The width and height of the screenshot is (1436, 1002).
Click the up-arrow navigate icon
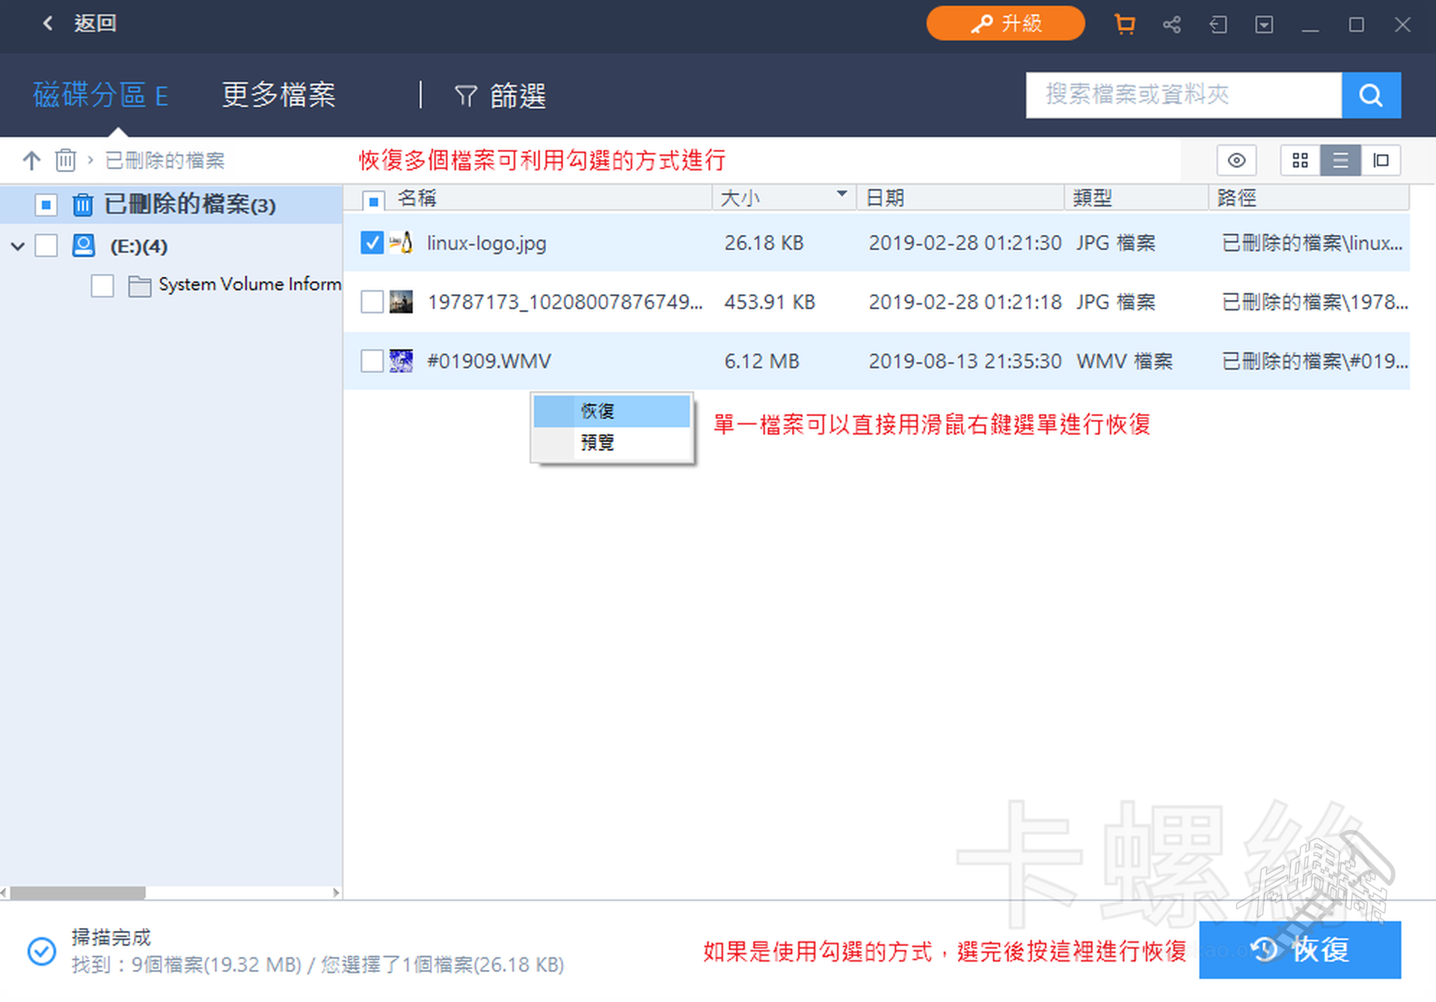[31, 159]
